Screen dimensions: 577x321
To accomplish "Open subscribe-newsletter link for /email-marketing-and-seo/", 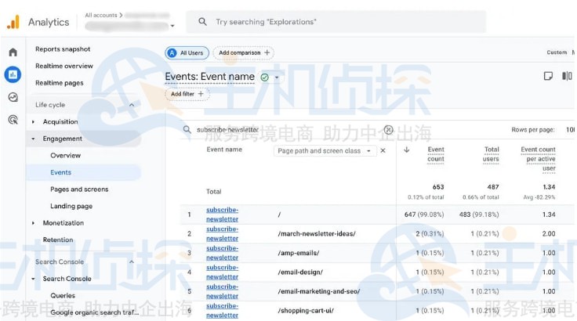I will click(223, 291).
